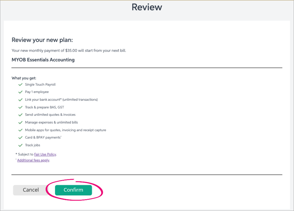Click the checkmark beside Single Touch Payroll
294x211 pixels.
21,85
